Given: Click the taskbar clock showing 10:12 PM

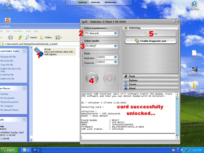Looking at the screenshot, I should pos(197,150).
